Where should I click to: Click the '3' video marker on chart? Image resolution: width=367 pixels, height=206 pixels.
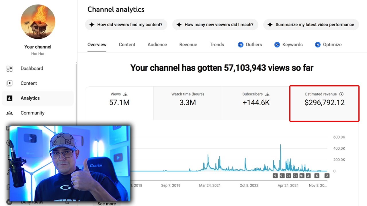[x=308, y=176]
